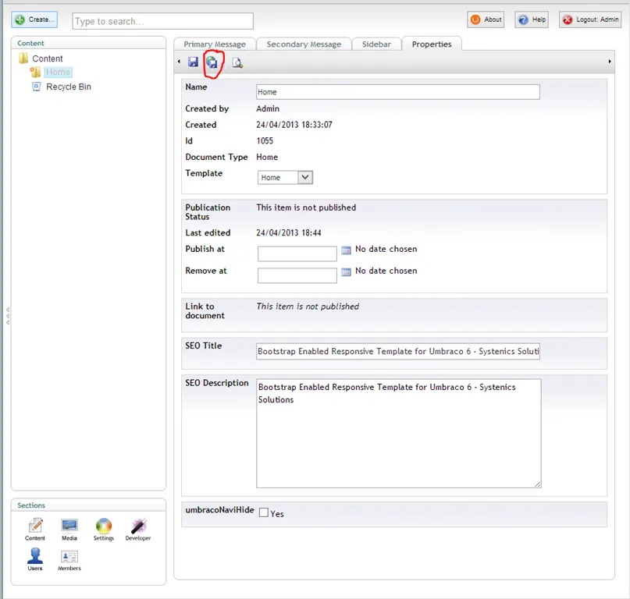Open Publish at calendar picker
The width and height of the screenshot is (630, 599).
coord(347,250)
